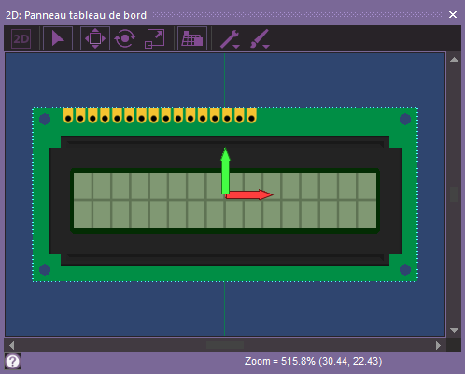Select the arrow pointer tool
Screen dimensions: 465x374
58,38
